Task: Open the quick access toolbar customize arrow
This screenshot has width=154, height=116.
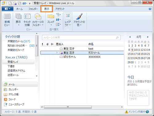Action: [x=30, y=3]
